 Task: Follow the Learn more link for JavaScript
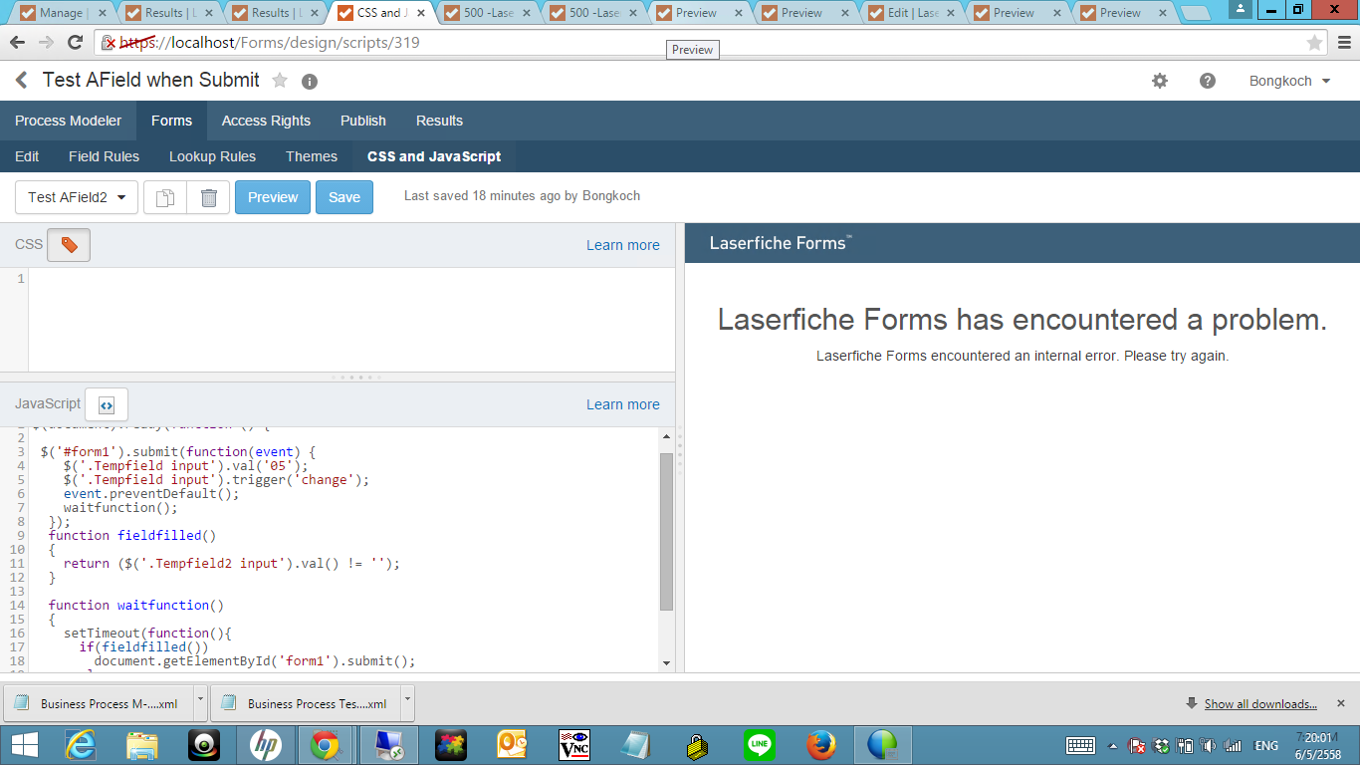pos(623,404)
